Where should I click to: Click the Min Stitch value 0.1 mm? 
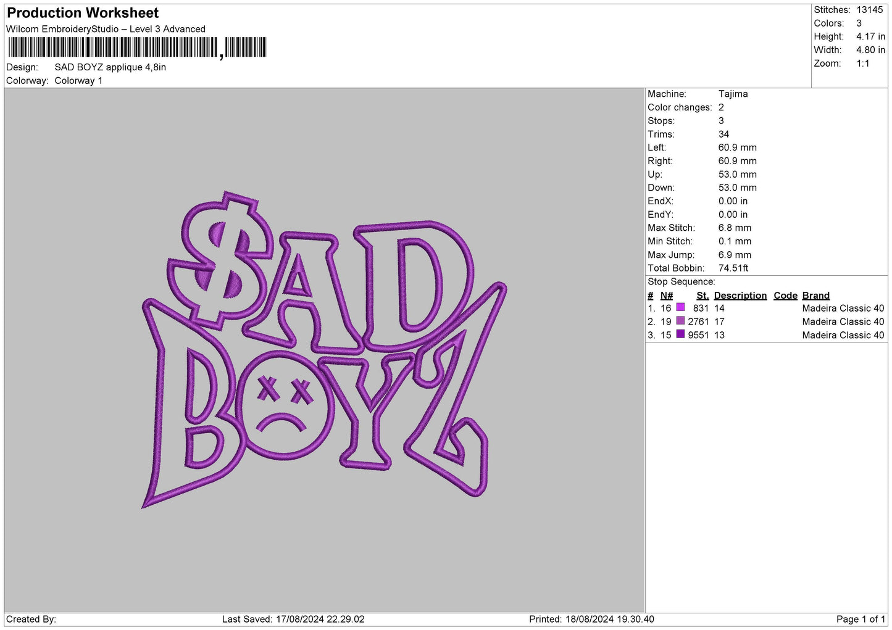[x=735, y=241]
